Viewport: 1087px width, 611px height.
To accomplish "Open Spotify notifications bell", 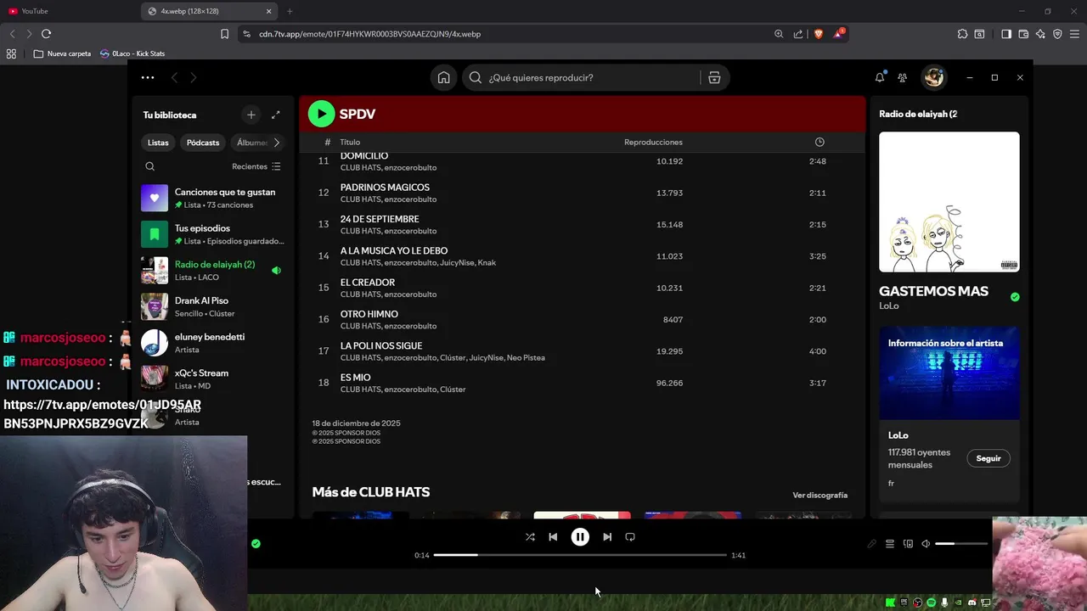I will pos(880,77).
